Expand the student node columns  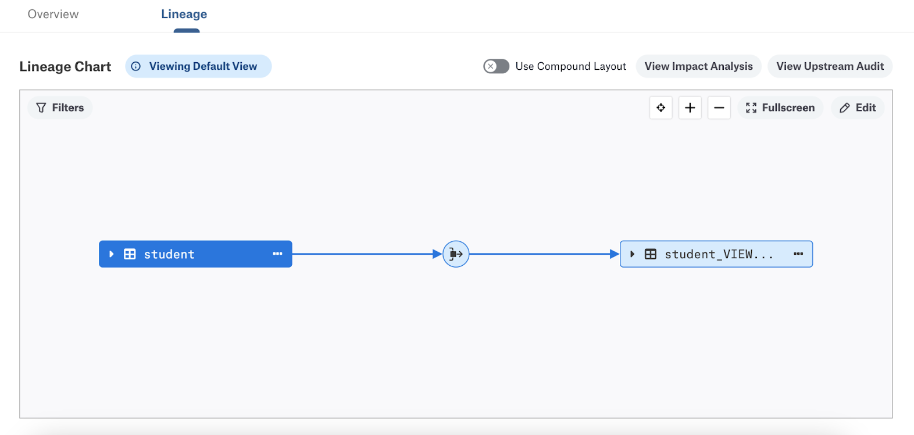tap(112, 254)
